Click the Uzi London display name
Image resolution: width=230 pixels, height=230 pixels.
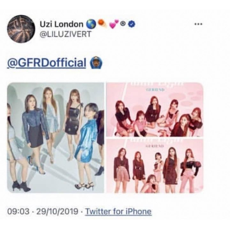click(x=61, y=24)
